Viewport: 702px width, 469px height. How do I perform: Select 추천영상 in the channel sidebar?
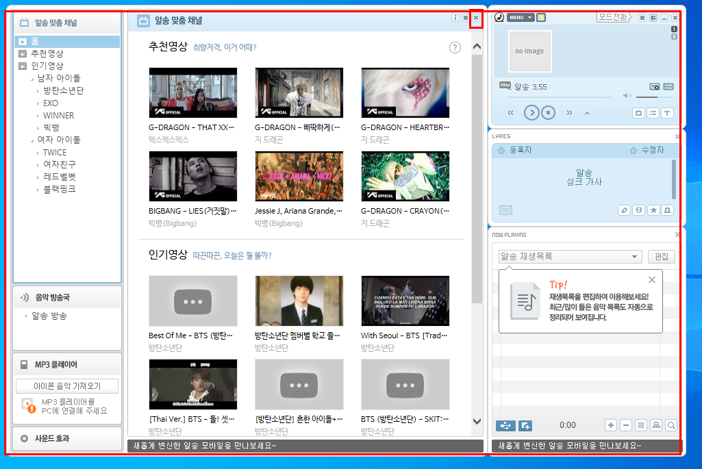click(x=47, y=53)
